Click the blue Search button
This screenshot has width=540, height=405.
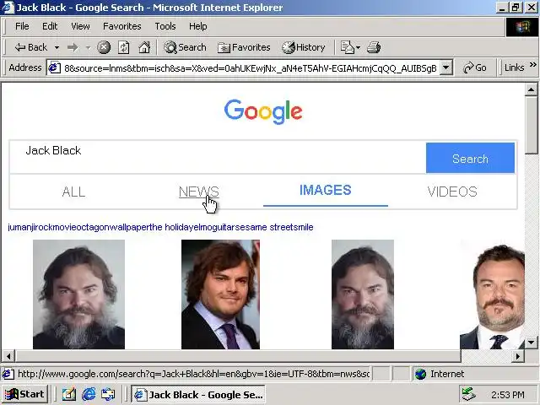(x=470, y=158)
